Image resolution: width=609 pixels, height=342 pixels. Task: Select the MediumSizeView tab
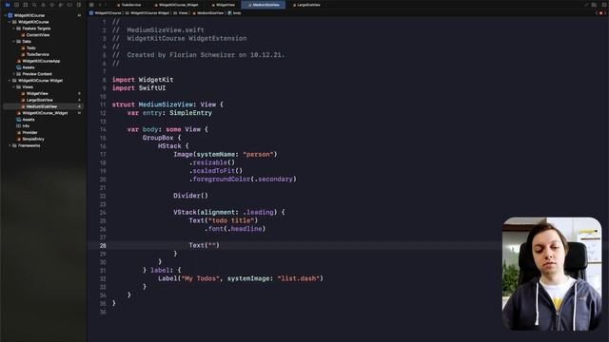(x=264, y=5)
